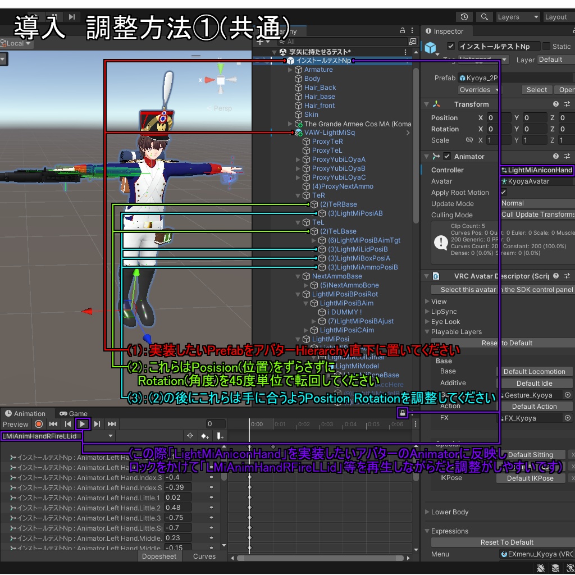Play the animation clip
Screen dimensions: 575x575
(83, 424)
